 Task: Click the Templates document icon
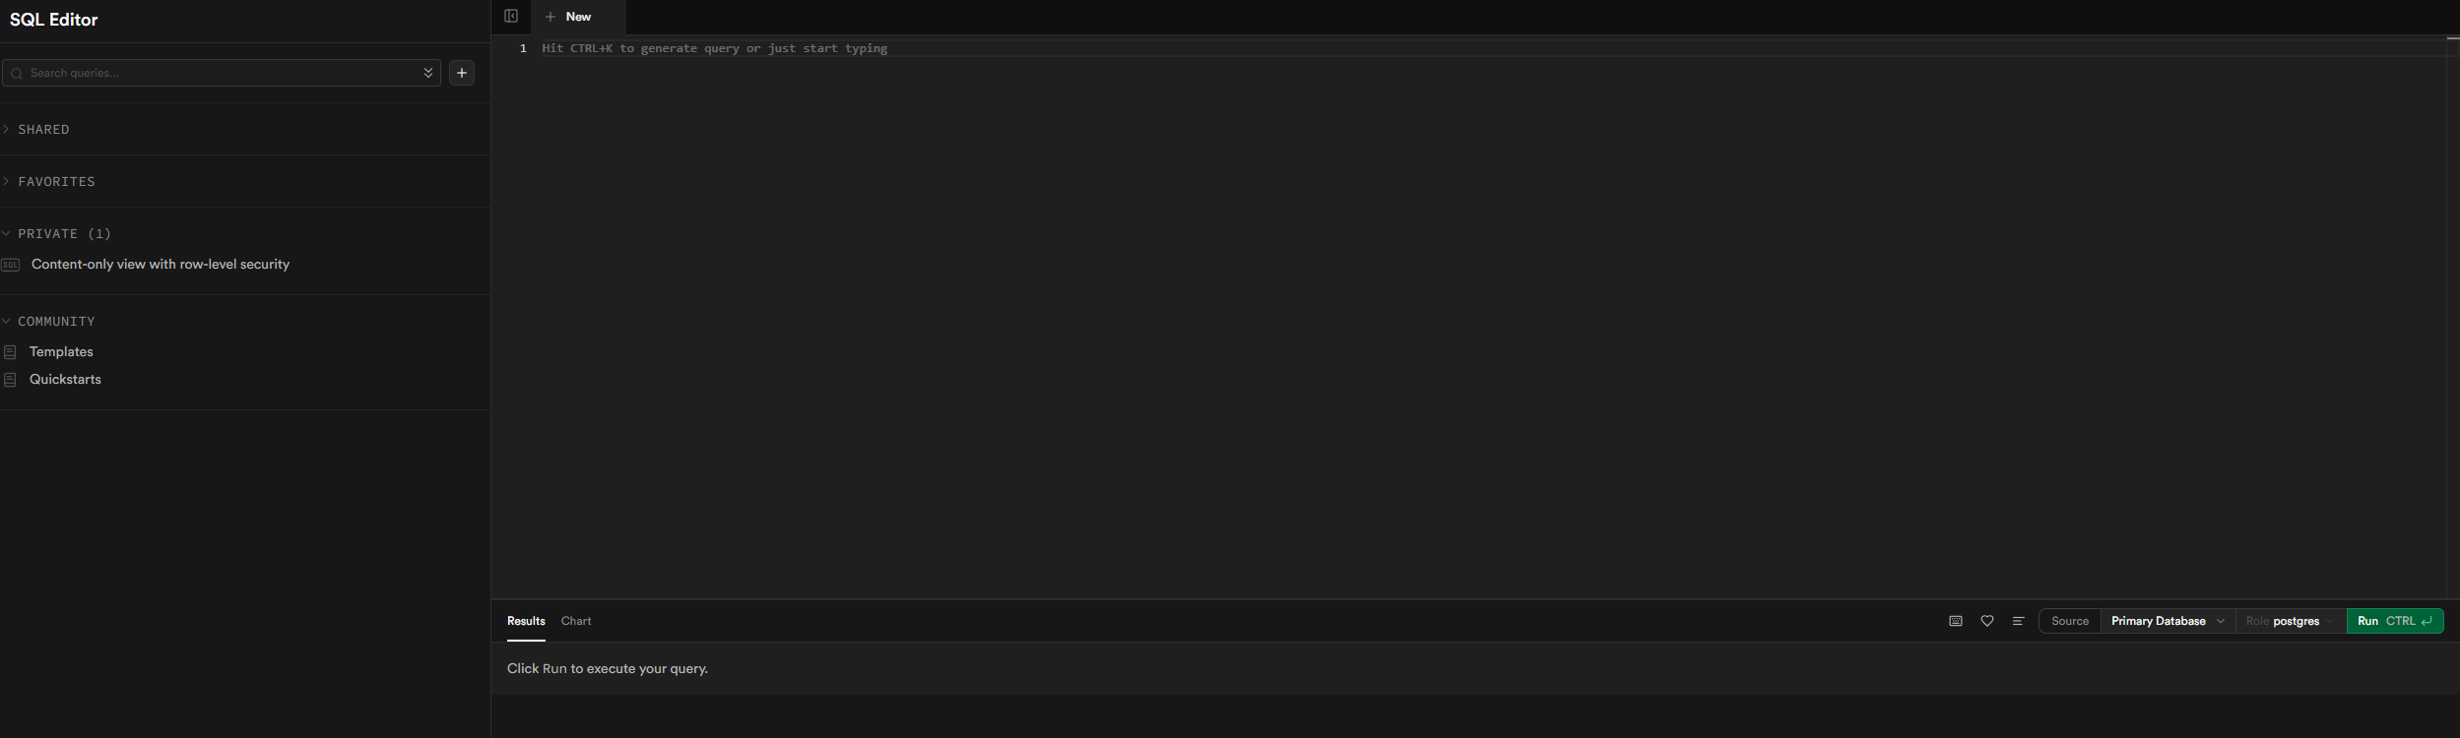pos(11,352)
